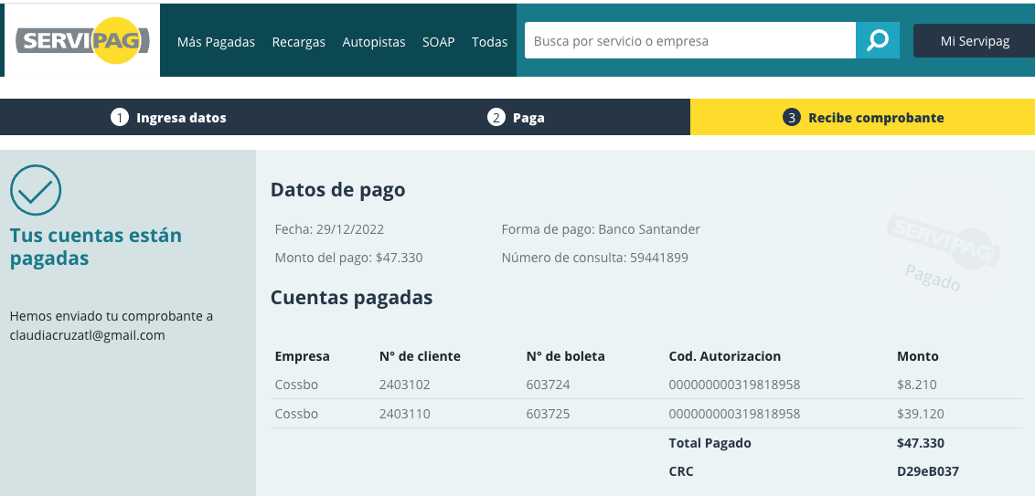Image resolution: width=1035 pixels, height=496 pixels.
Task: Click the N° de boleta column header
Action: pos(566,356)
